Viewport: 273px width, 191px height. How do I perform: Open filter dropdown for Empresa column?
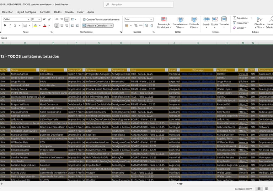[110, 70]
